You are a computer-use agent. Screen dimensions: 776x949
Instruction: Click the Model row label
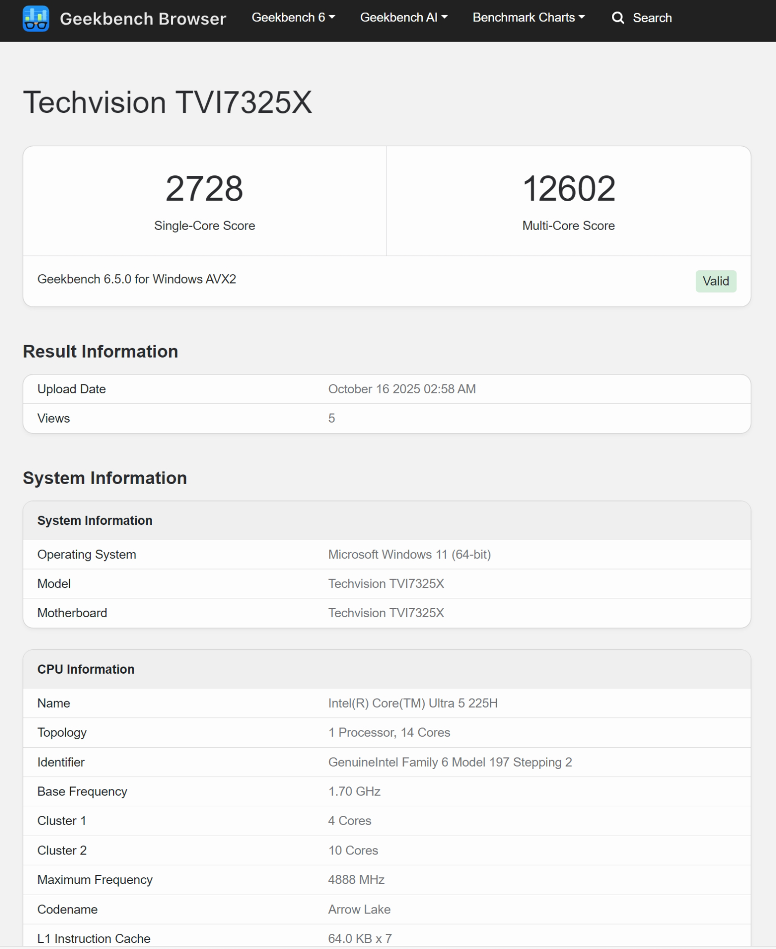[54, 584]
